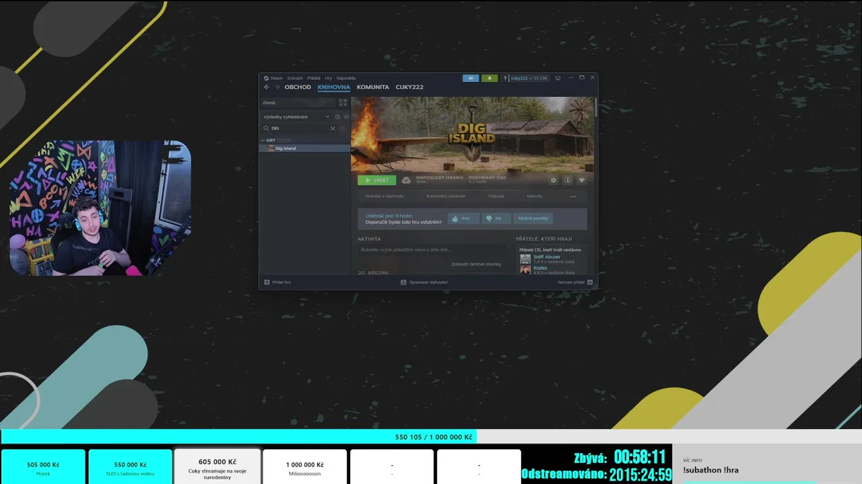Go back with the left arrow
The image size is (862, 484).
(267, 87)
